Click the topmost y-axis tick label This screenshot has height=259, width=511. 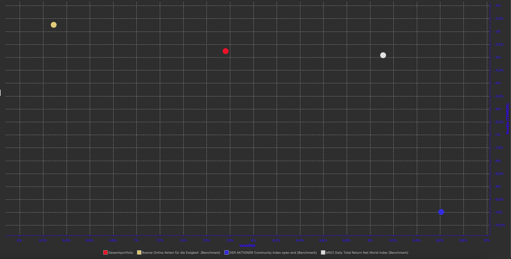[x=498, y=6]
